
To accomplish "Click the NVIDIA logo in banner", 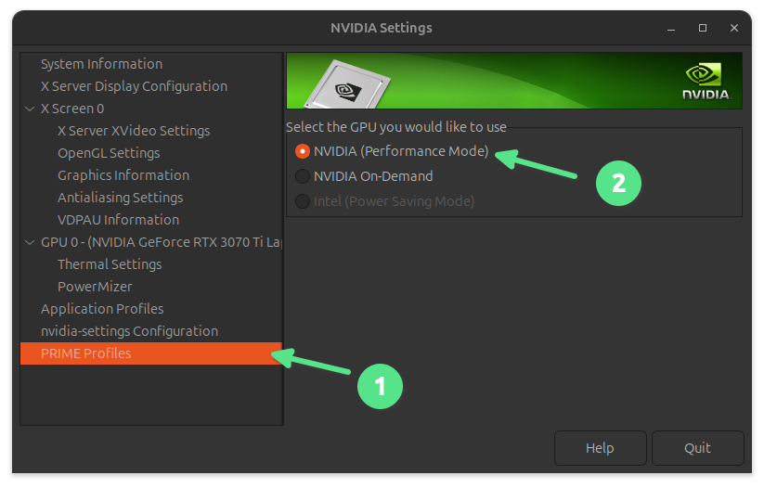I will [x=706, y=82].
